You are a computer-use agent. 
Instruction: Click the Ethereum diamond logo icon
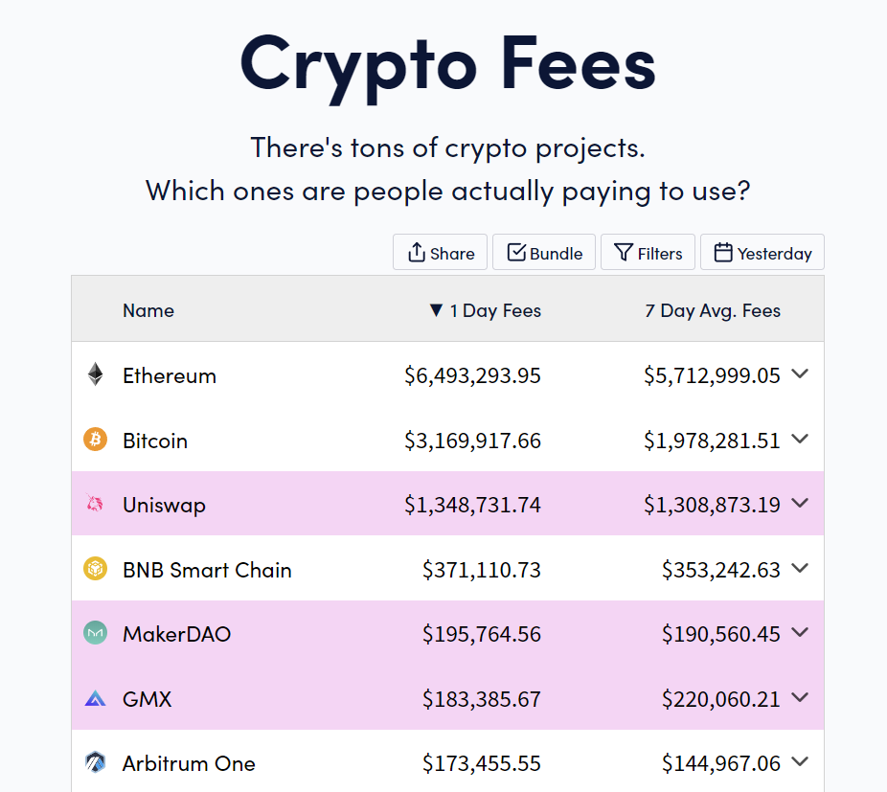pyautogui.click(x=96, y=374)
